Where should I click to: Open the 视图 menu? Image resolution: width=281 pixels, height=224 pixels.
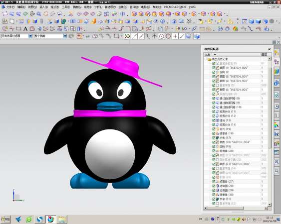32,7
